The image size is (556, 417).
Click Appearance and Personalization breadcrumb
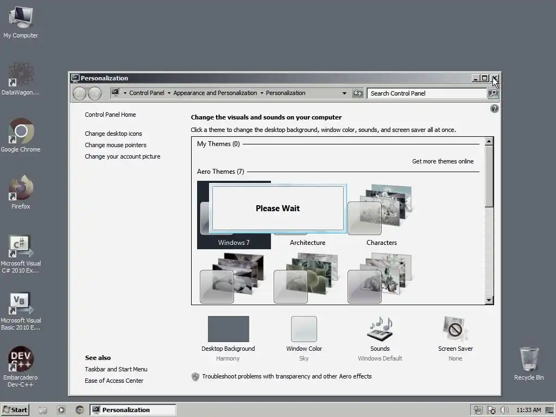coord(215,93)
